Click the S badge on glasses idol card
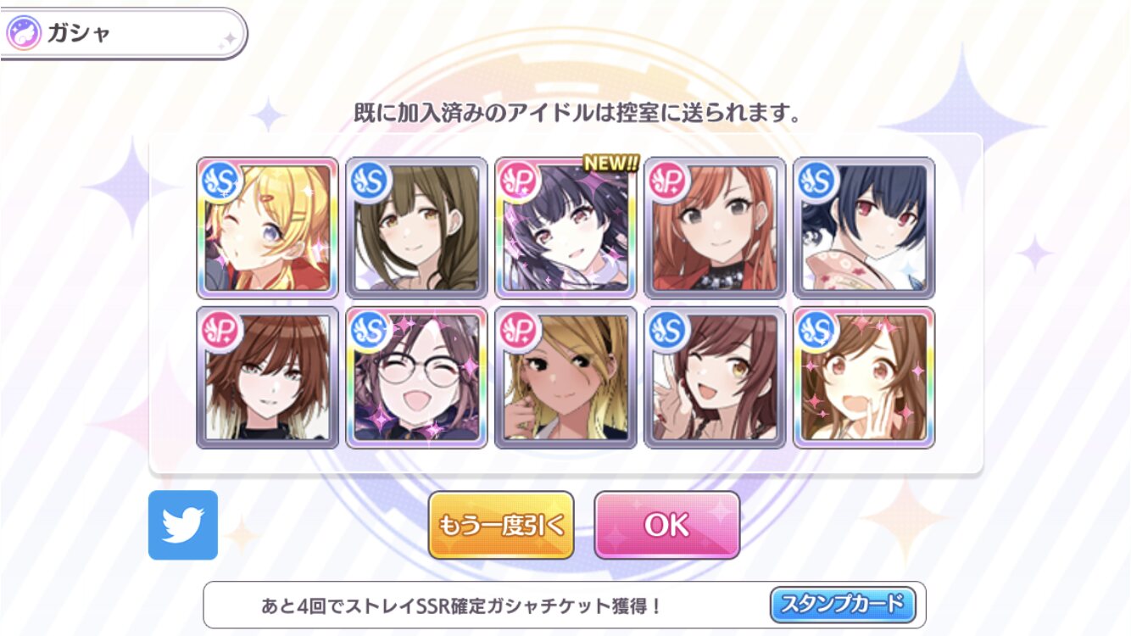Screen dimensions: 1131x636 tap(370, 330)
